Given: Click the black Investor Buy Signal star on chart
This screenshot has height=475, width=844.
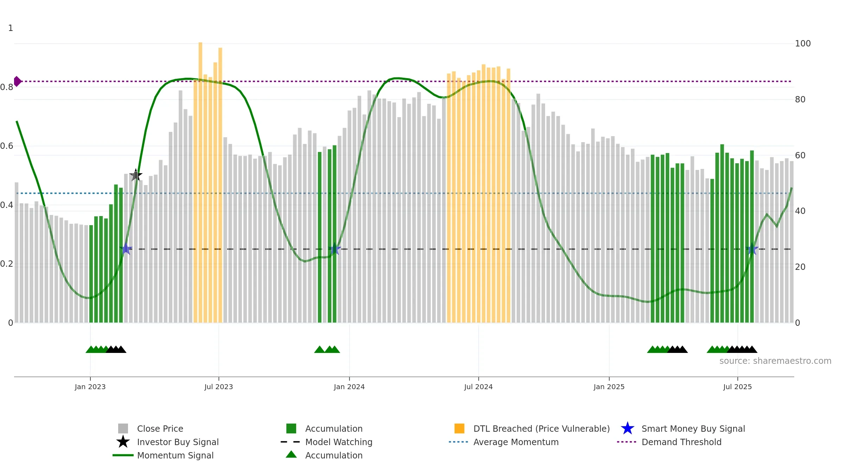Looking at the screenshot, I should (136, 175).
